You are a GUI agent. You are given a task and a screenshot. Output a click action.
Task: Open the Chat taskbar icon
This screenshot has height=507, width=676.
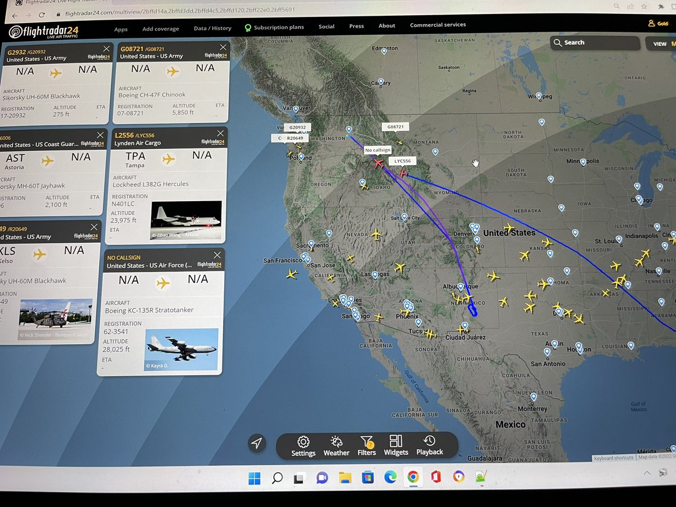click(x=322, y=478)
